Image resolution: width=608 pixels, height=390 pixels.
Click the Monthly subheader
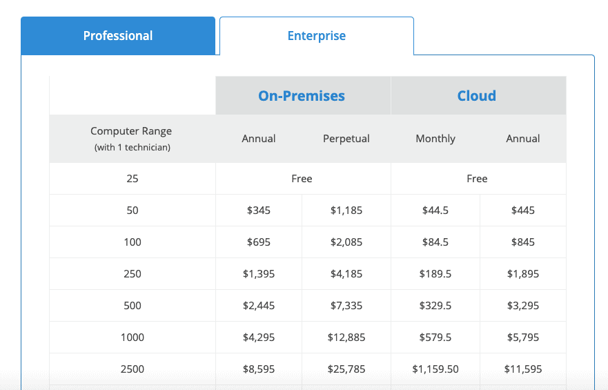click(x=435, y=139)
